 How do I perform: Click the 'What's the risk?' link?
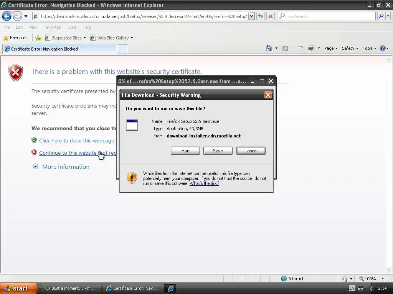204,183
